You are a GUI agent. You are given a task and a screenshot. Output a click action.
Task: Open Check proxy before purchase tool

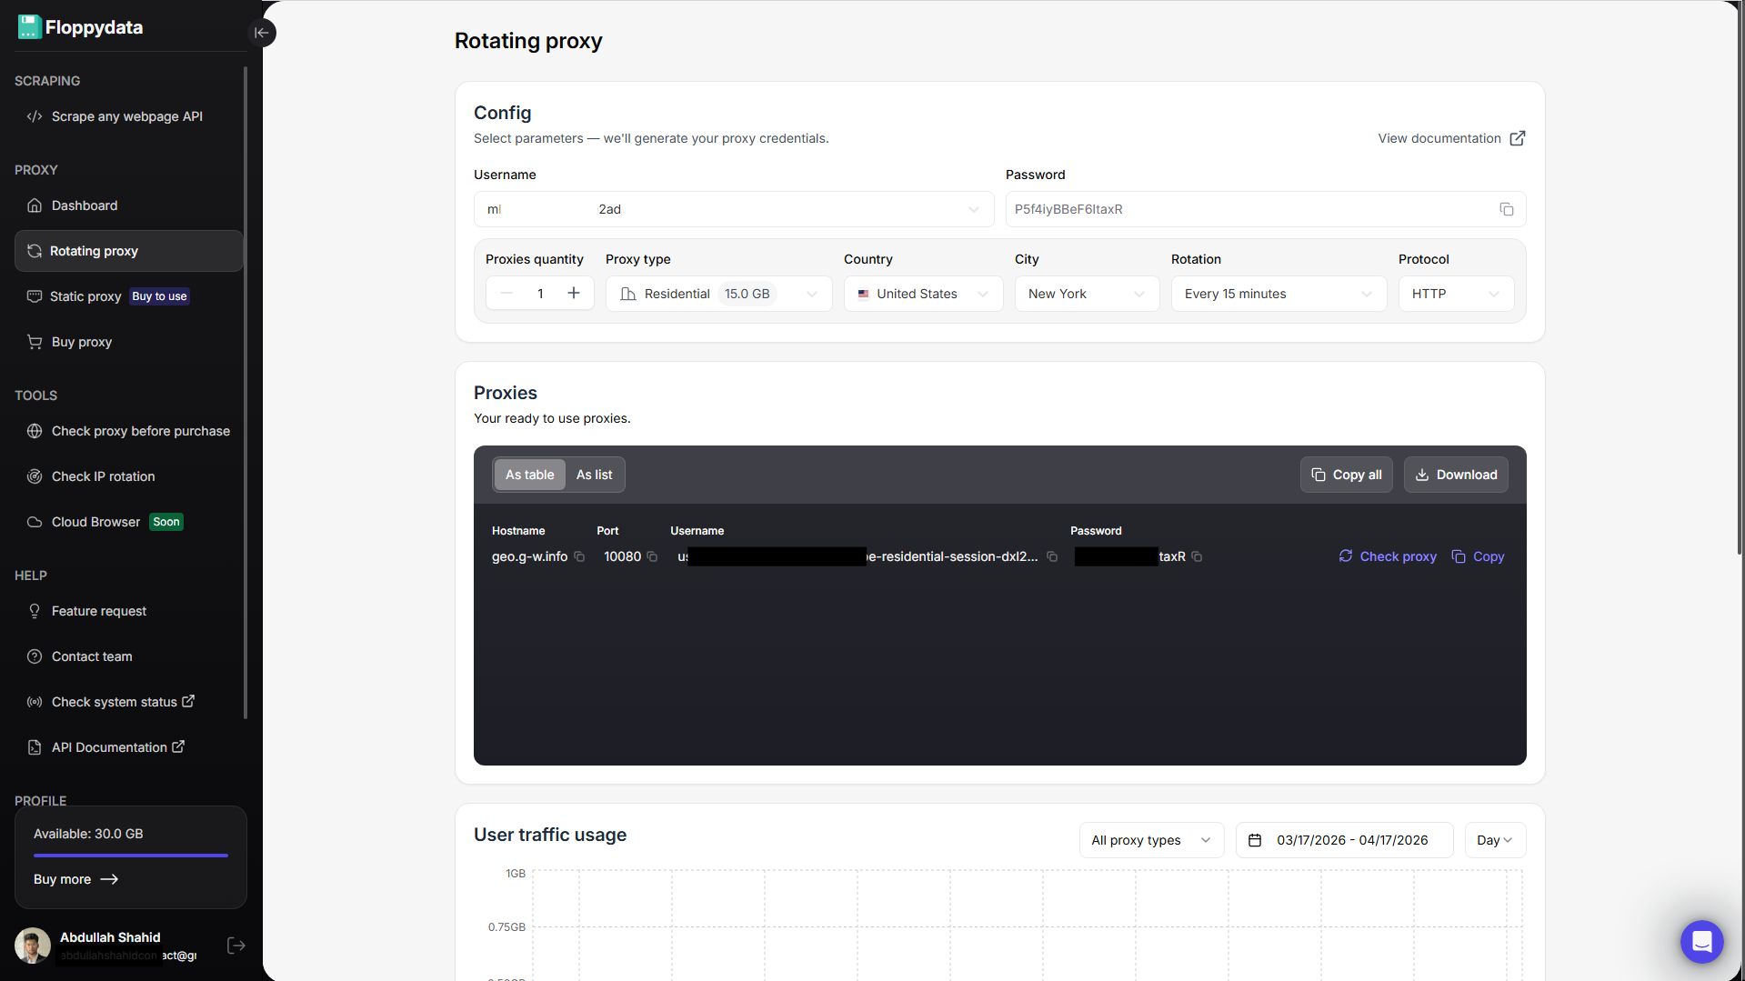pyautogui.click(x=140, y=431)
